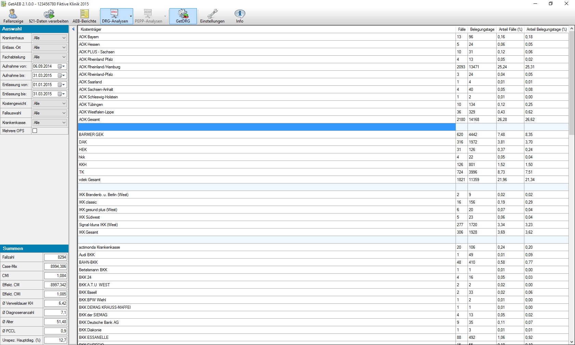Show the Info dialog
Image resolution: width=575 pixels, height=345 pixels.
(x=240, y=16)
